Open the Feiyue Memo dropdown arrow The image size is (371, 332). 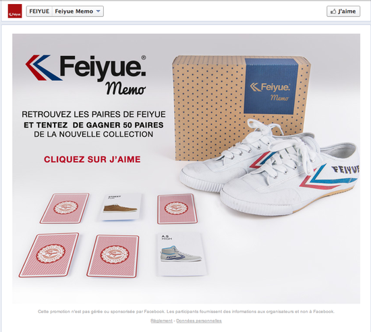98,11
